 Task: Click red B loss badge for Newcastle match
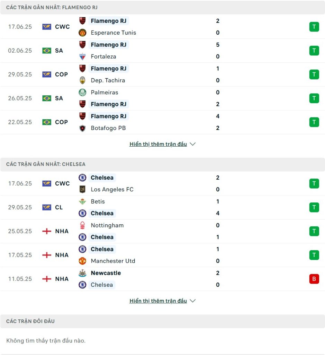[314, 279]
